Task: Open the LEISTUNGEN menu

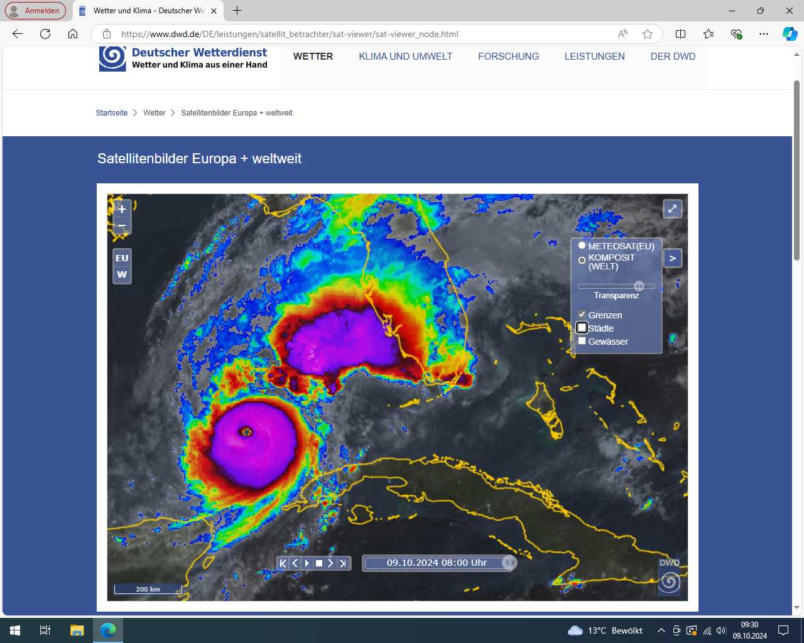Action: [594, 57]
